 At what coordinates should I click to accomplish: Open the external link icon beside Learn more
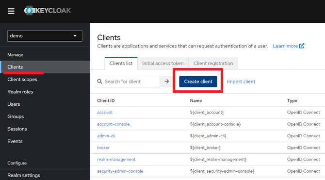[x=302, y=46]
